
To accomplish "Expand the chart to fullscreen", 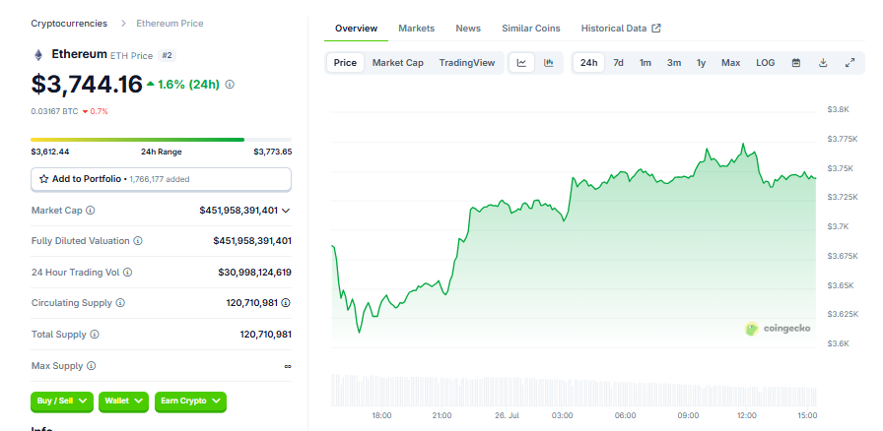I will [x=850, y=63].
